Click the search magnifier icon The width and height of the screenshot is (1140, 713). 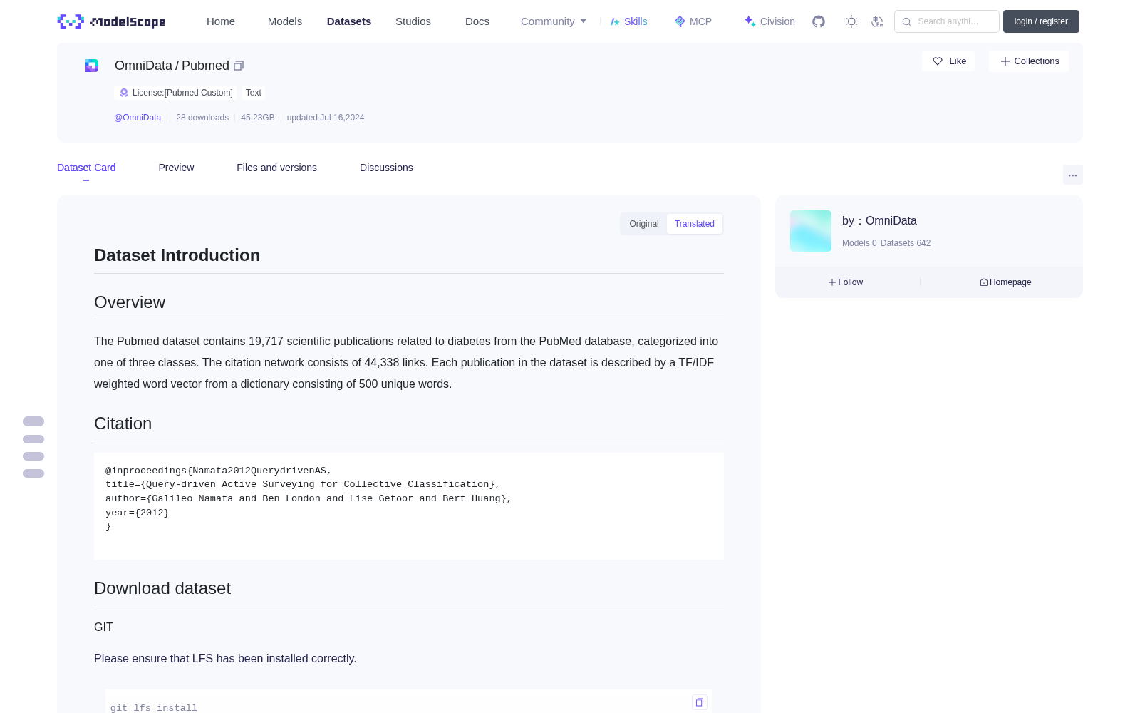click(906, 21)
